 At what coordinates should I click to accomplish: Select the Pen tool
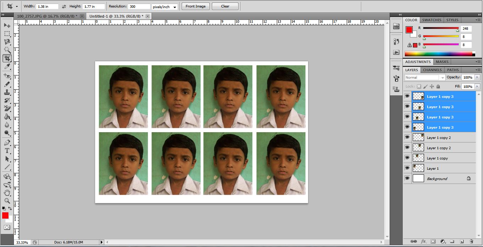pos(7,142)
